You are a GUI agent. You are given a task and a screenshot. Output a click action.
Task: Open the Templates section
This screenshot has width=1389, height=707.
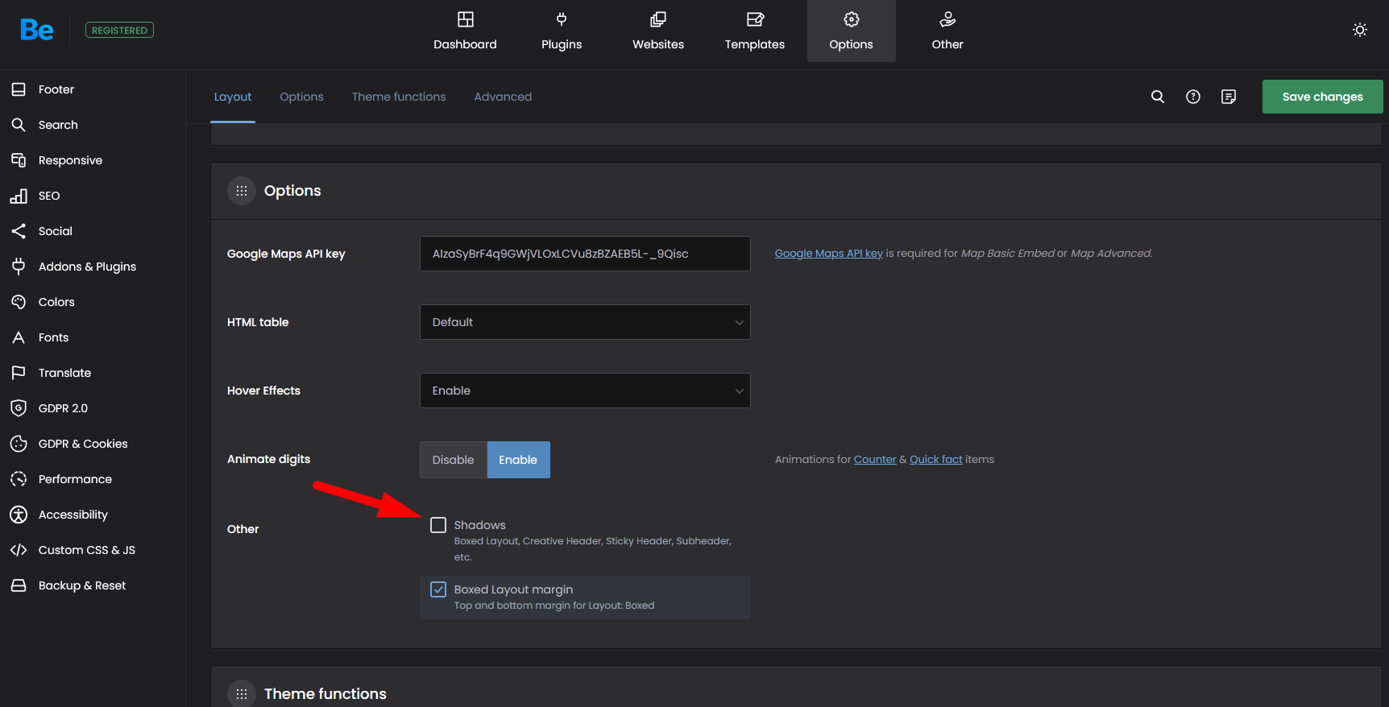[x=754, y=31]
